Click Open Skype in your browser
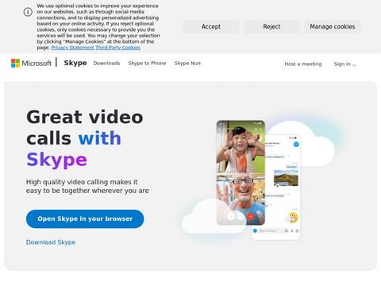 [x=85, y=219]
